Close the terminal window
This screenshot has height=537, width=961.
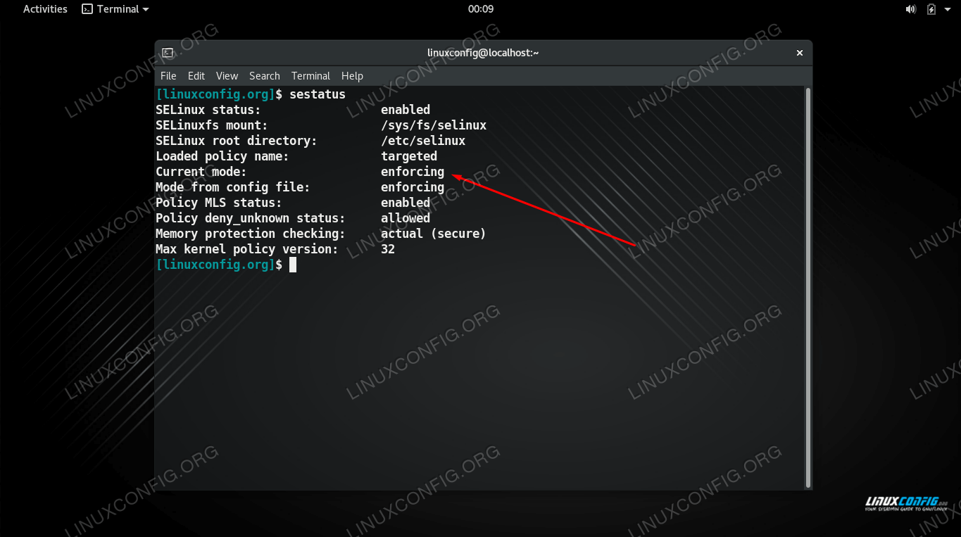(800, 53)
